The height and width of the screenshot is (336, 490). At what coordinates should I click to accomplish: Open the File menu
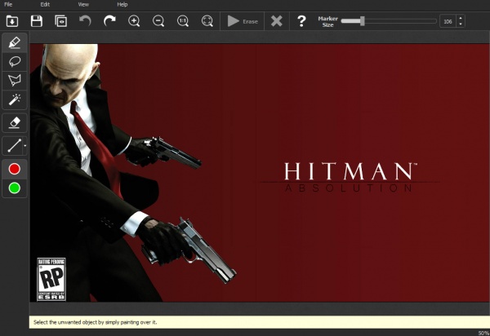tap(8, 5)
